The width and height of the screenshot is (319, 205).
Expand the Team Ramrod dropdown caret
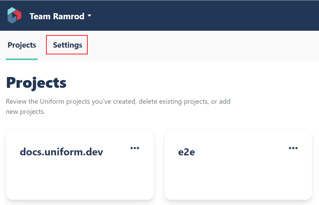(x=89, y=16)
